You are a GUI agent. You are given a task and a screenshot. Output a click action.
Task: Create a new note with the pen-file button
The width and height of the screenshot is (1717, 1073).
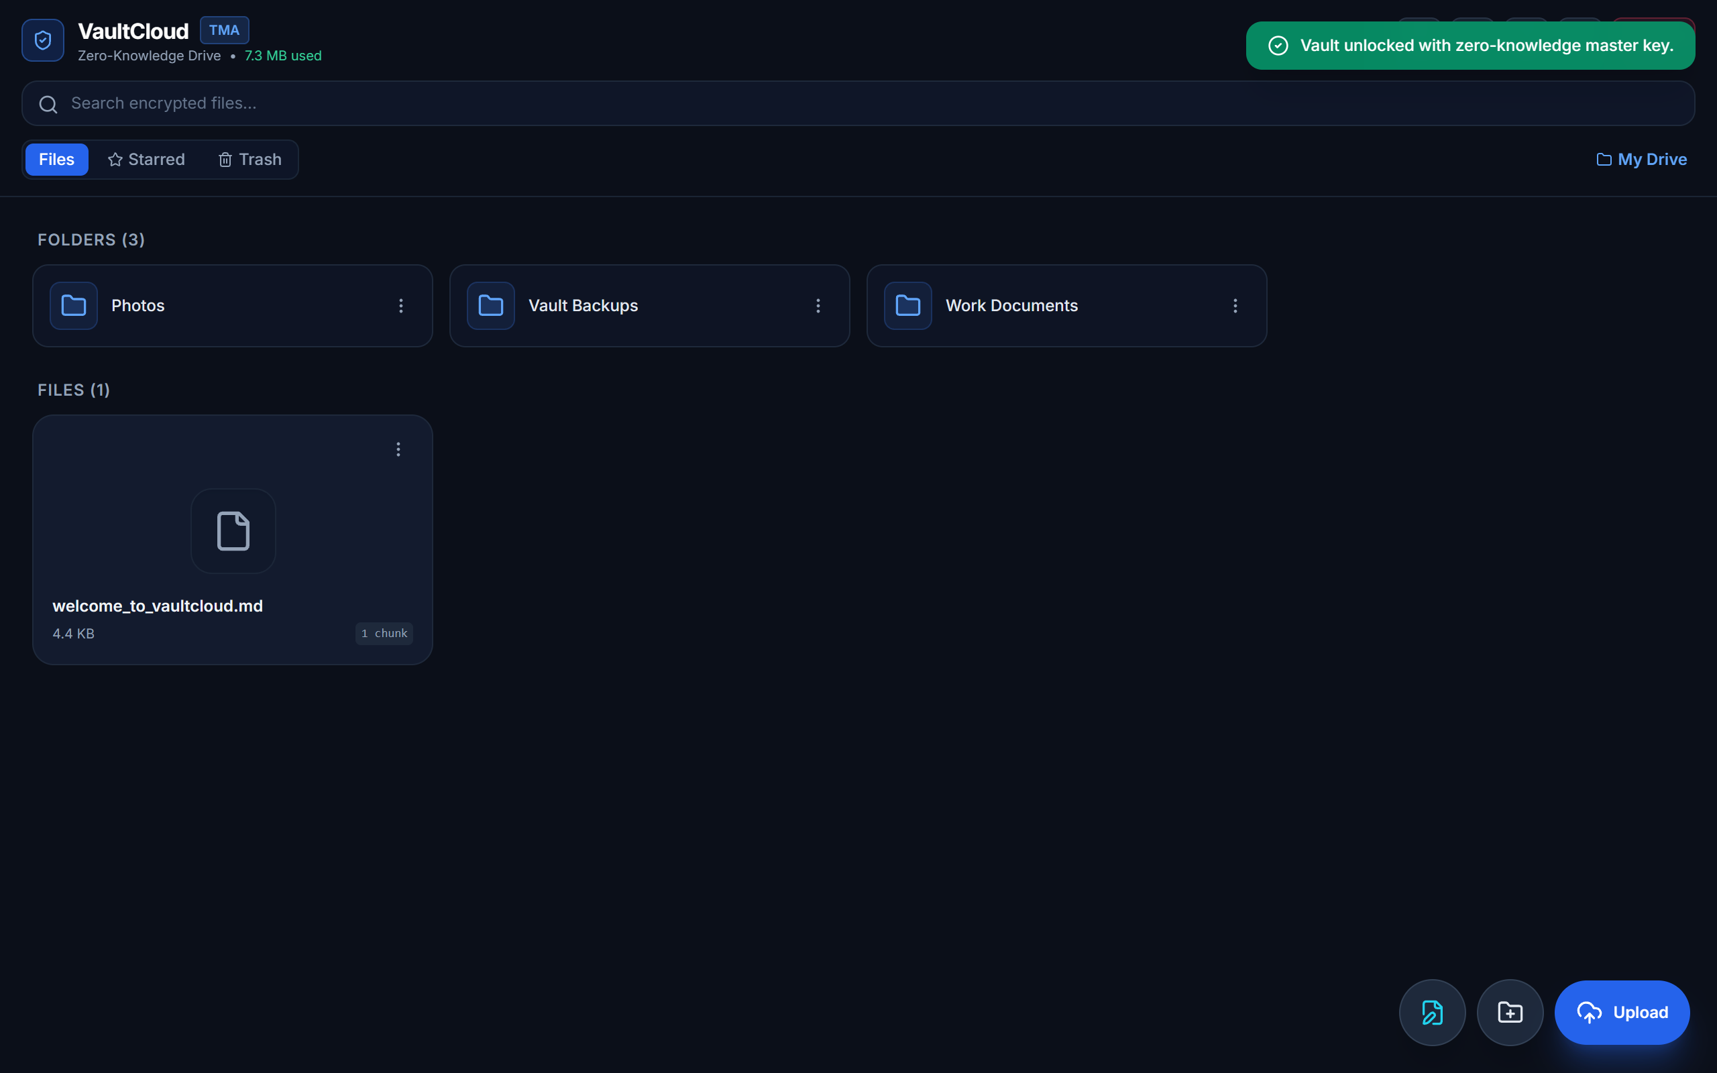click(x=1432, y=1013)
